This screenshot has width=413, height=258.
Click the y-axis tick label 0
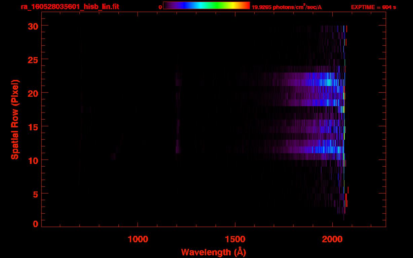coord(35,224)
